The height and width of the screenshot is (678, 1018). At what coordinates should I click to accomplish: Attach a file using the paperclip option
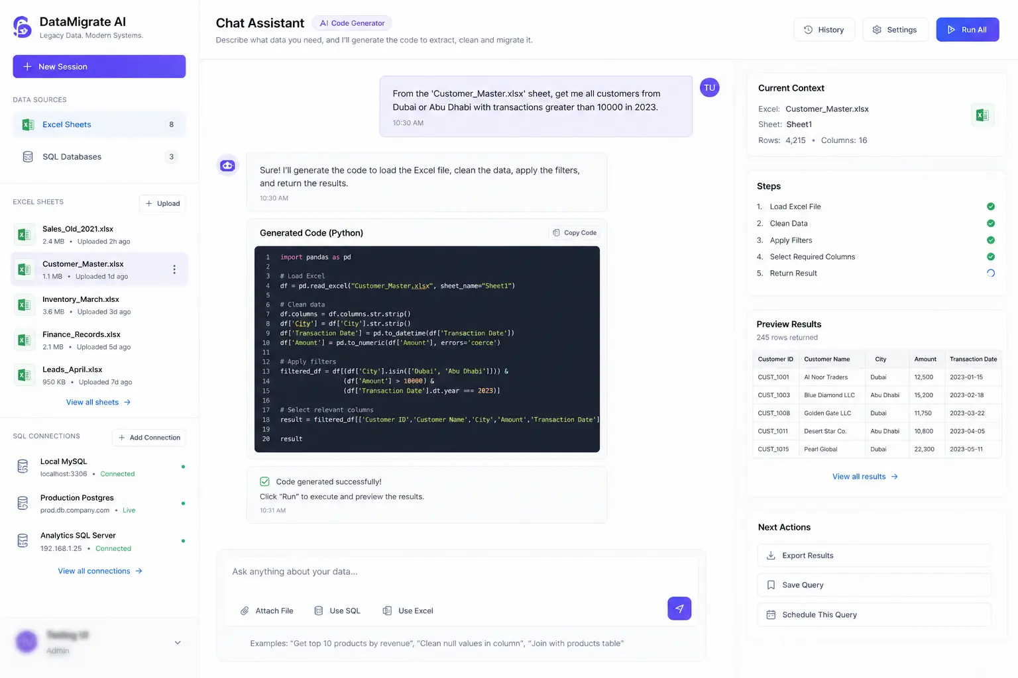click(x=266, y=610)
